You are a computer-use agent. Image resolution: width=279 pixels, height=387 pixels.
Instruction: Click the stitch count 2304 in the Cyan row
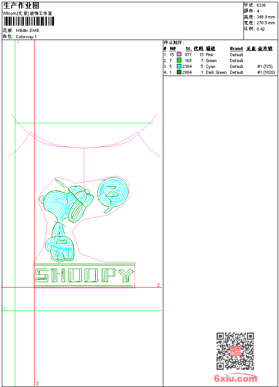coord(187,67)
